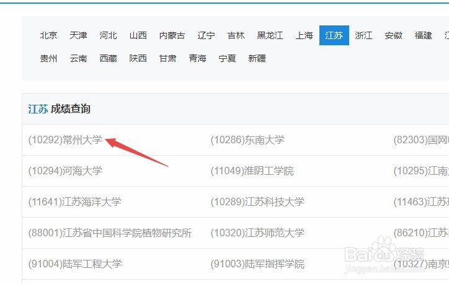This screenshot has height=284, width=449.
Task: Select the 北京 province tab
Action: point(48,35)
